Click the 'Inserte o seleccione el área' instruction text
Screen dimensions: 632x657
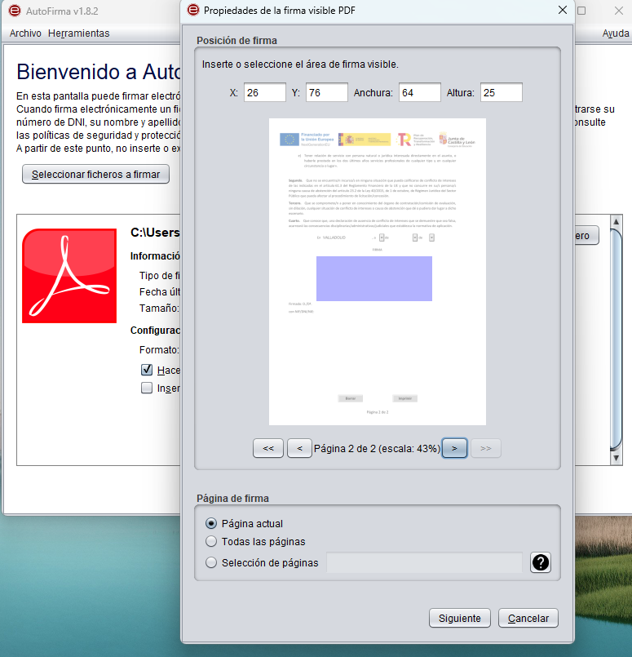pos(300,64)
